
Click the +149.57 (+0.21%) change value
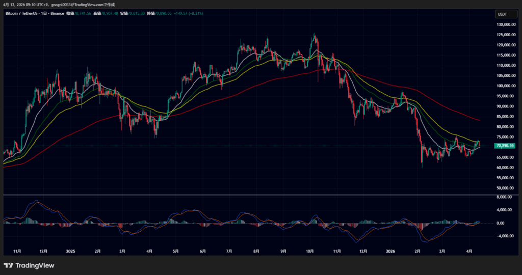tap(189, 14)
